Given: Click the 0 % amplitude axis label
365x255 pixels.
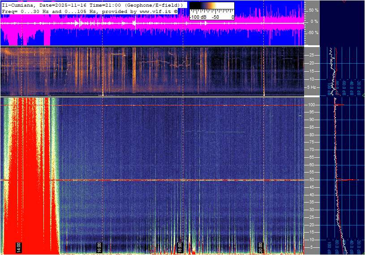Looking at the screenshot, I should [314, 21].
